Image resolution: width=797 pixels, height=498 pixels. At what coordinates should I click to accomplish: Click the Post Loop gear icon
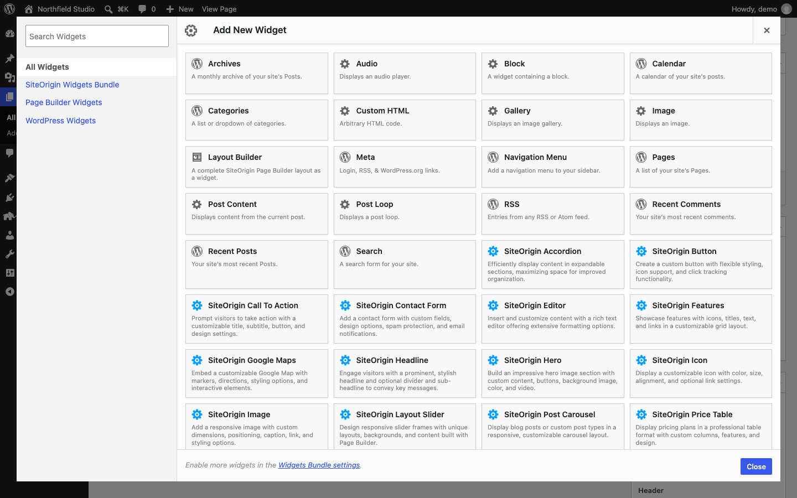click(x=345, y=204)
